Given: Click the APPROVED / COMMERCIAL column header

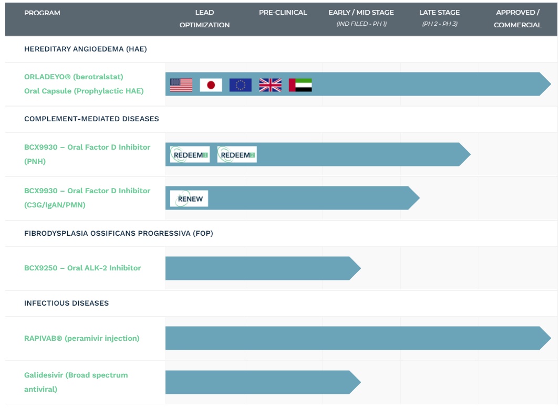Looking at the screenshot, I should [x=517, y=18].
